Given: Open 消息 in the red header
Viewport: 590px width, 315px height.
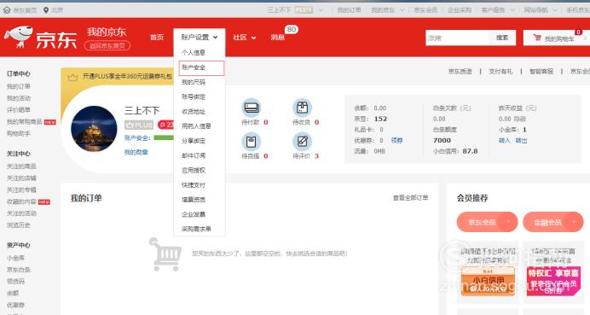Looking at the screenshot, I should (x=277, y=38).
